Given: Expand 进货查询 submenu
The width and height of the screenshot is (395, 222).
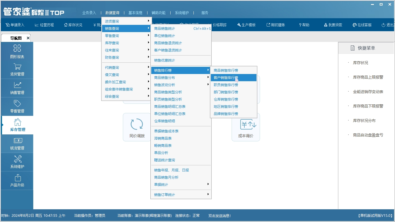Looking at the screenshot, I should [x=127, y=21].
